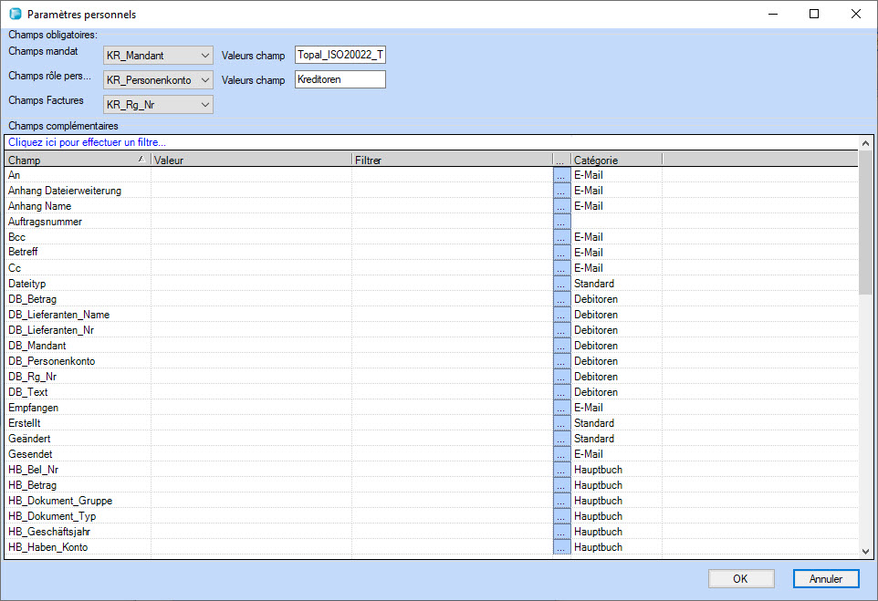Click the scroll down arrow of the list
This screenshot has width=878, height=601.
(866, 551)
